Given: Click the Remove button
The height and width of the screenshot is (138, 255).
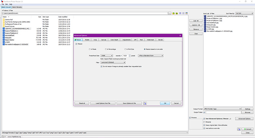Looking at the screenshot, I should click(x=196, y=29).
